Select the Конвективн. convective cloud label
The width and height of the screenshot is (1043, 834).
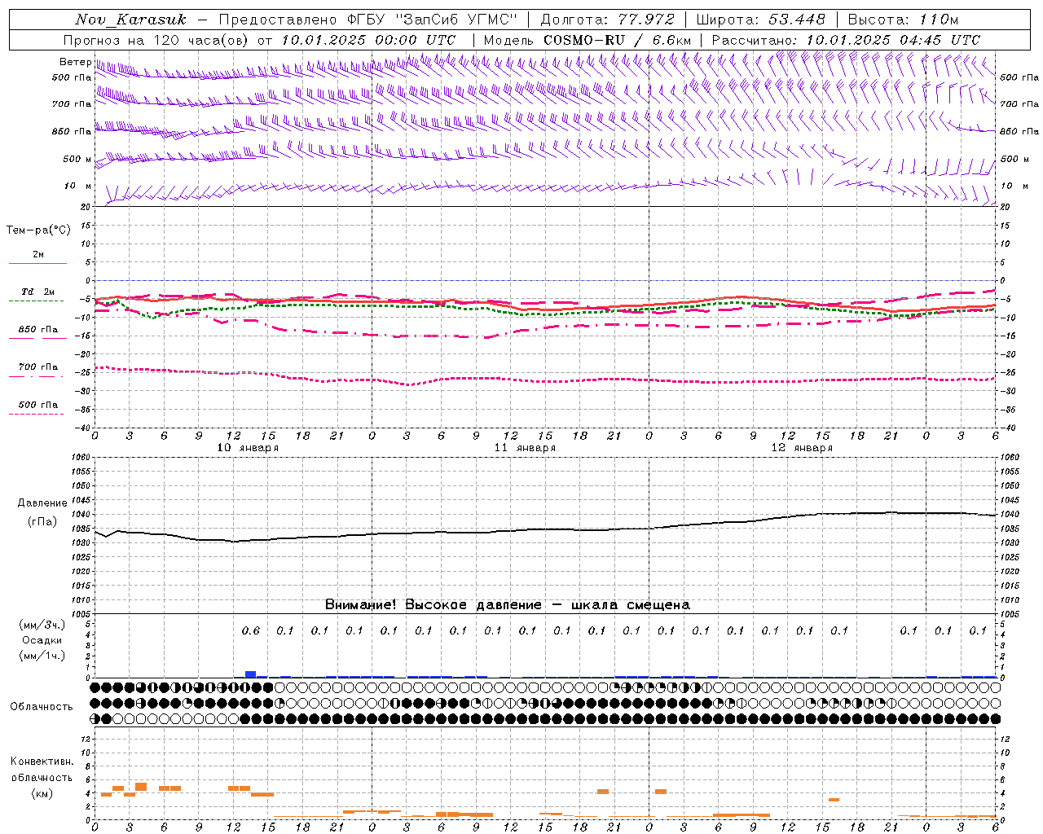(x=42, y=762)
